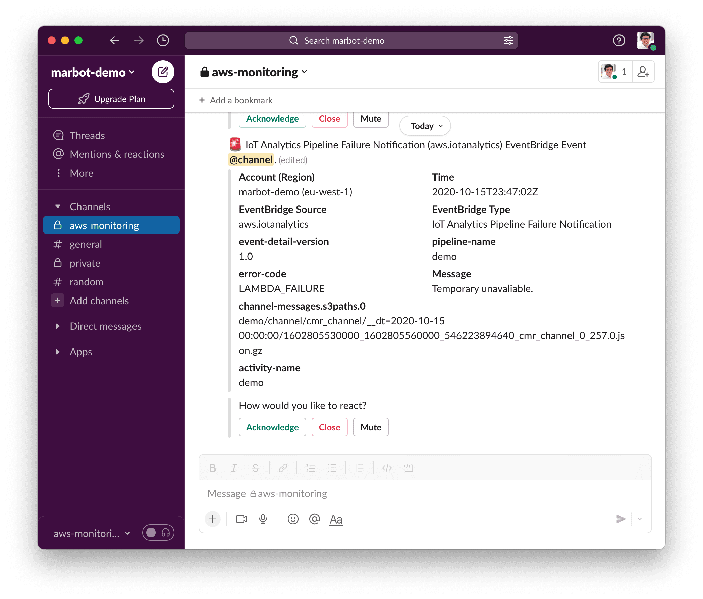Screen dimensions: 703x599
Task: Focus the Search marbot-demo field
Action: coord(351,40)
